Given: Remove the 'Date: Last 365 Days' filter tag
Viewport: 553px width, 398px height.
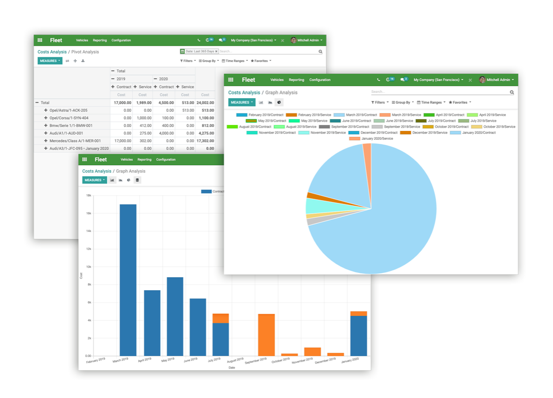Looking at the screenshot, I should (x=216, y=52).
